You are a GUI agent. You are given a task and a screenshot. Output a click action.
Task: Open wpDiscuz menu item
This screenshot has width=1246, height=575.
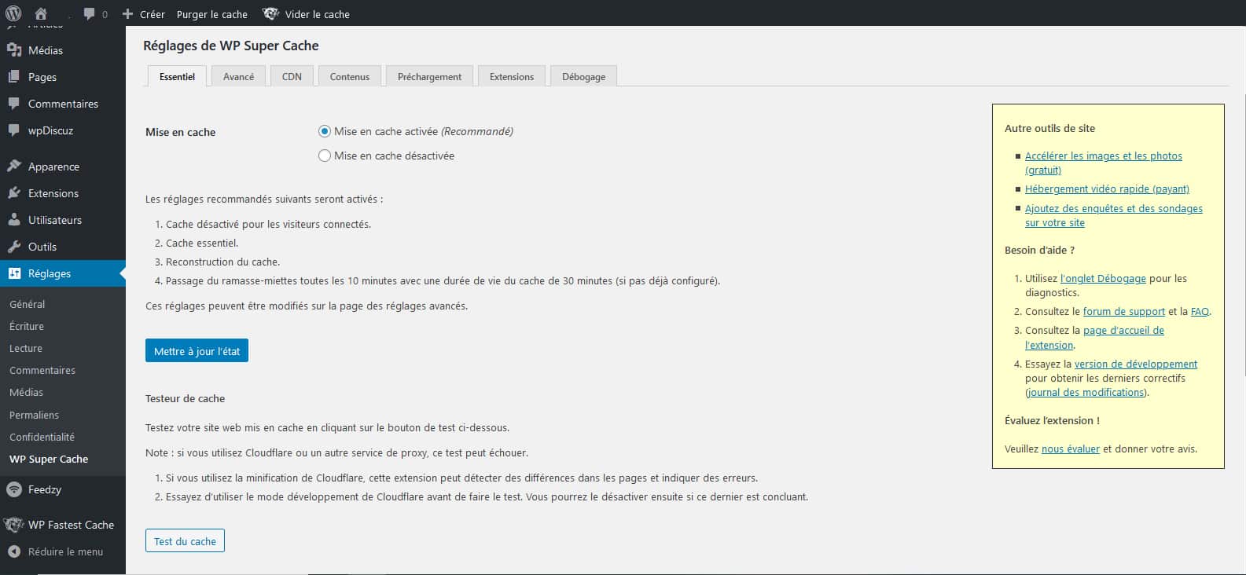pyautogui.click(x=50, y=130)
